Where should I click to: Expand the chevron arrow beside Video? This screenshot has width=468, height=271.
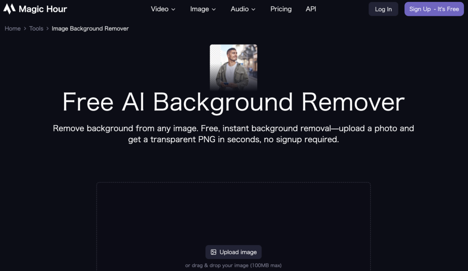point(173,10)
